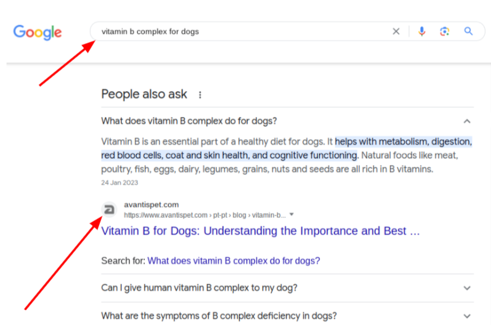Viewport: 491px width, 325px height.
Task: Clear the search box text
Action: click(x=396, y=31)
